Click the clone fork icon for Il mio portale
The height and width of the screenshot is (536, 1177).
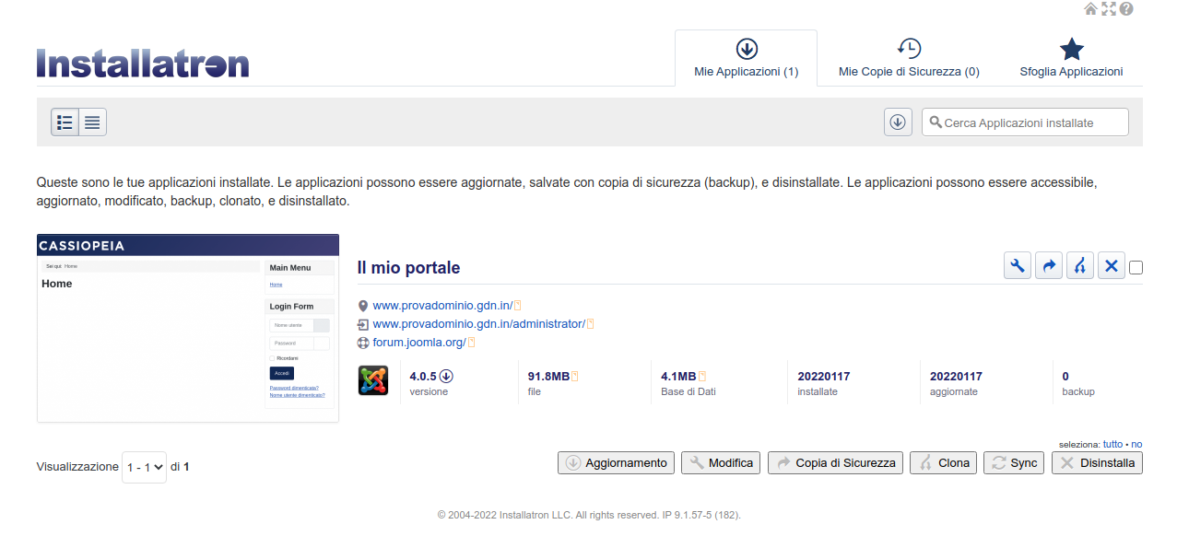coord(1080,266)
